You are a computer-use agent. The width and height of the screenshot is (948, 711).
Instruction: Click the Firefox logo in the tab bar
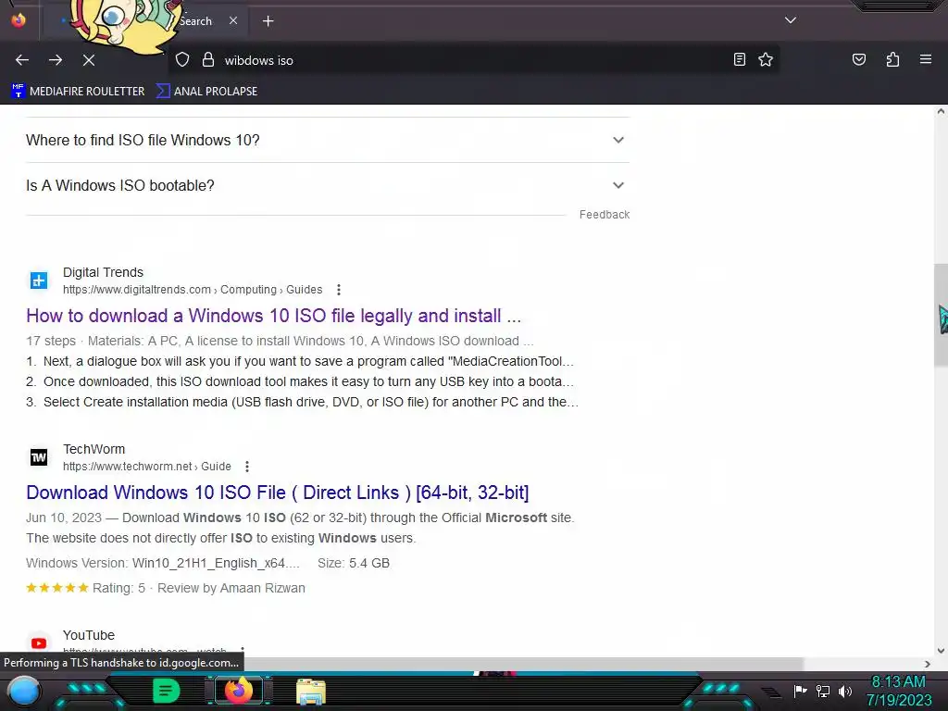tap(19, 20)
